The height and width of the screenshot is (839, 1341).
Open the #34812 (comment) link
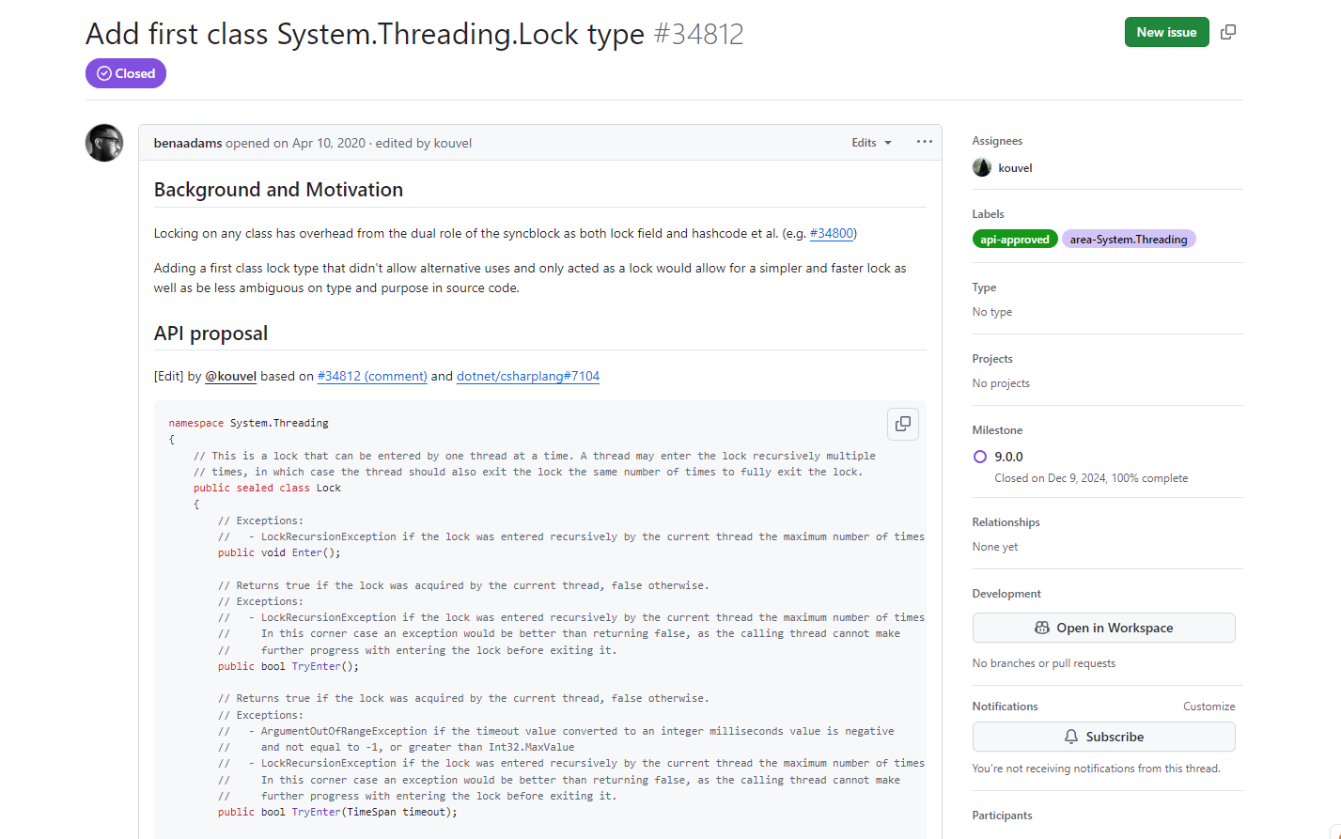372,376
